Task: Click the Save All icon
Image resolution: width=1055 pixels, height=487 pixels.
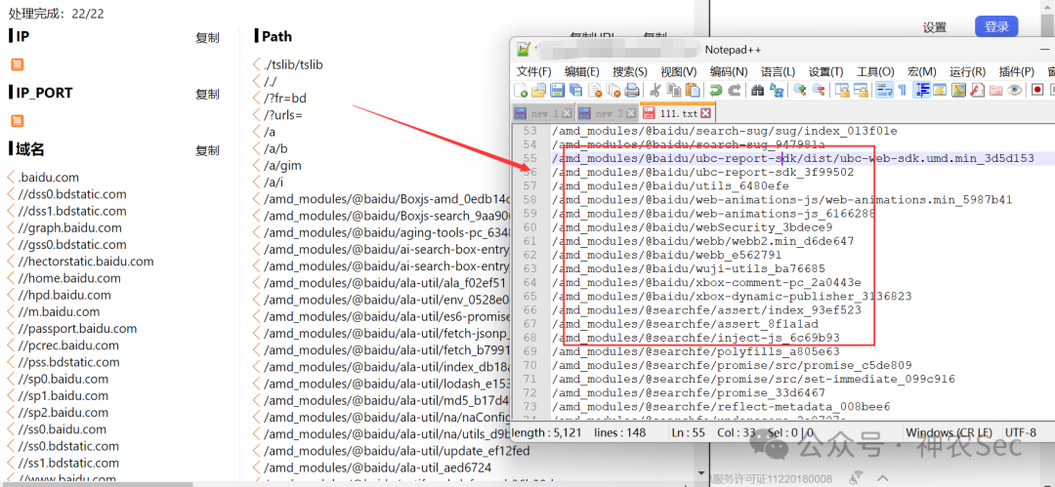Action: tap(576, 90)
